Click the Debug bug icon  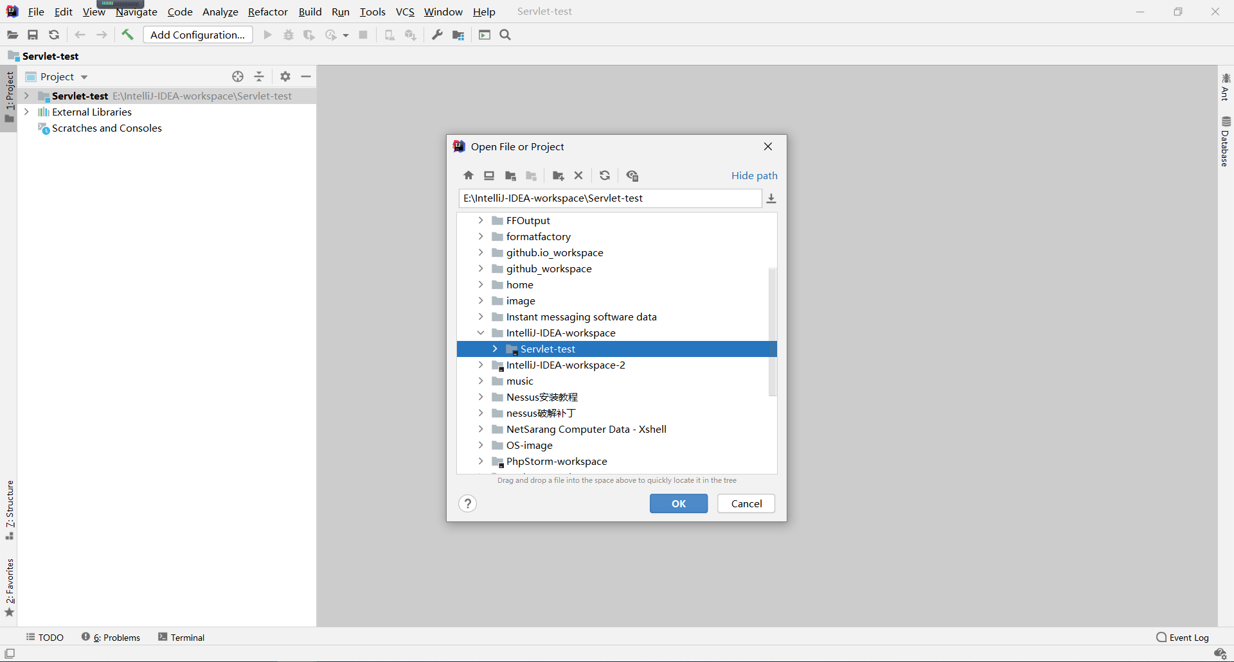(x=289, y=35)
